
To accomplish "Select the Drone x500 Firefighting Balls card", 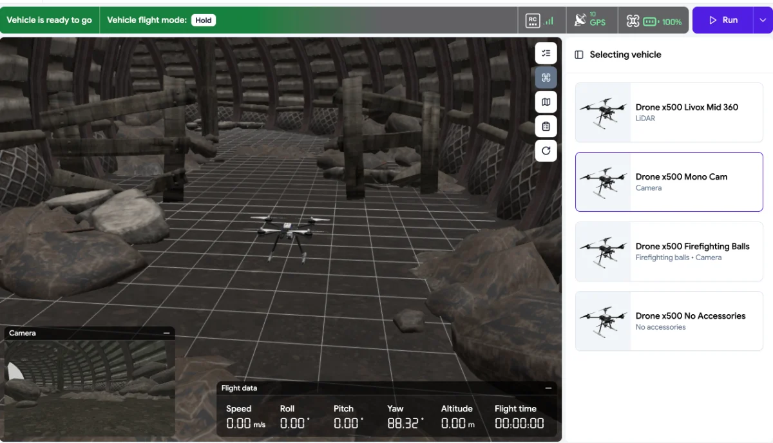I will pos(669,252).
